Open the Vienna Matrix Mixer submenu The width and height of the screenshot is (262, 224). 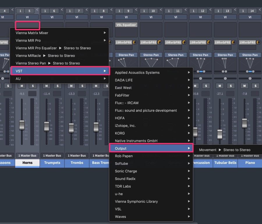[x=59, y=33]
